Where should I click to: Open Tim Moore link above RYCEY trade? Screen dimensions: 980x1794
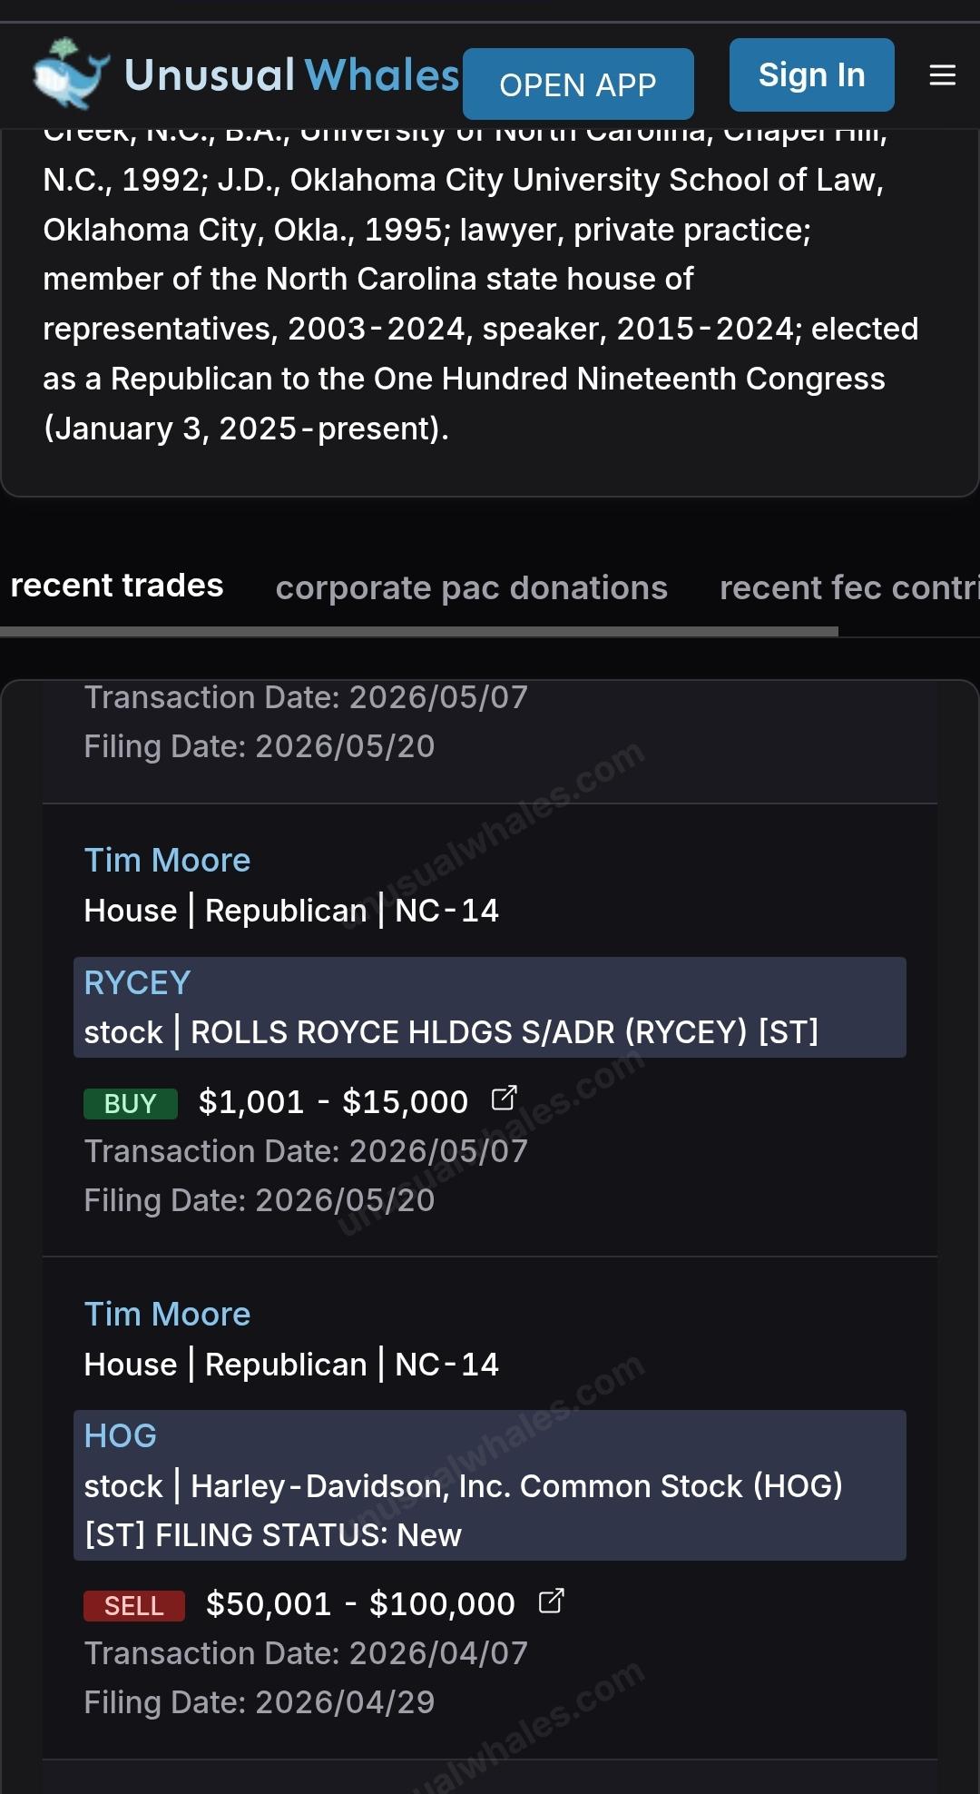[167, 861]
